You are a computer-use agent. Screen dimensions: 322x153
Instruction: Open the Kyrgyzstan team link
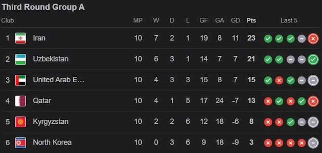51,122
